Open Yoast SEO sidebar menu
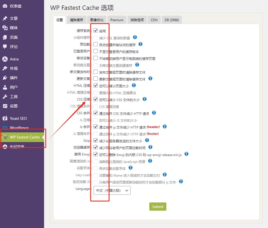268x228 pixels. (x=22, y=118)
